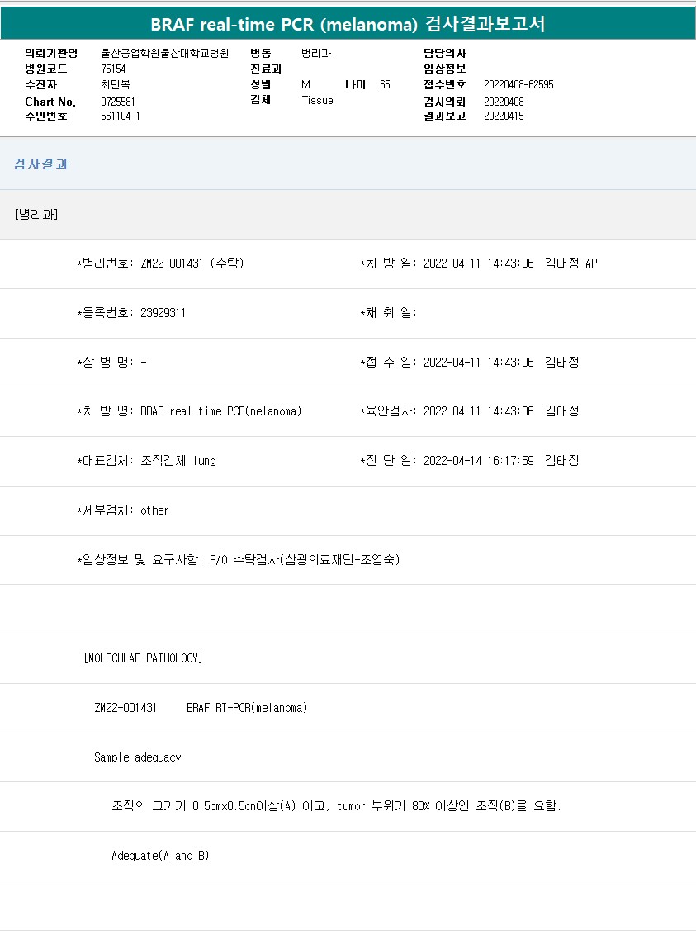Select patient name 최만복

point(116,84)
